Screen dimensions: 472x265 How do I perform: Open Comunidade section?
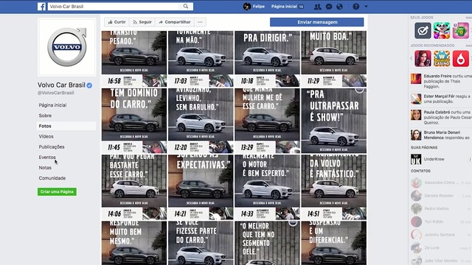[52, 178]
